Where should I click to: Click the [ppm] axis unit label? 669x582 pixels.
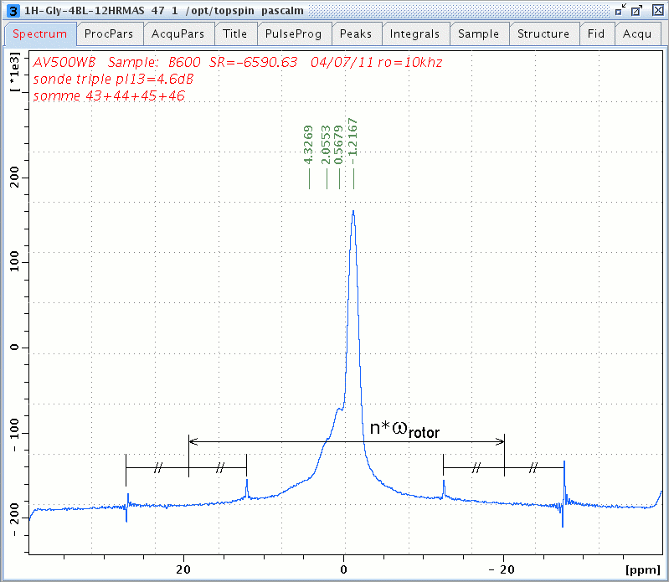click(x=641, y=569)
